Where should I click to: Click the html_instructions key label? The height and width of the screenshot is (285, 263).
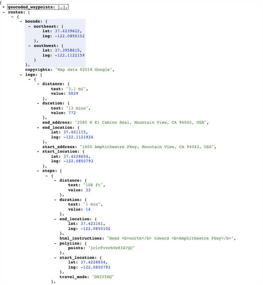click(x=82, y=238)
